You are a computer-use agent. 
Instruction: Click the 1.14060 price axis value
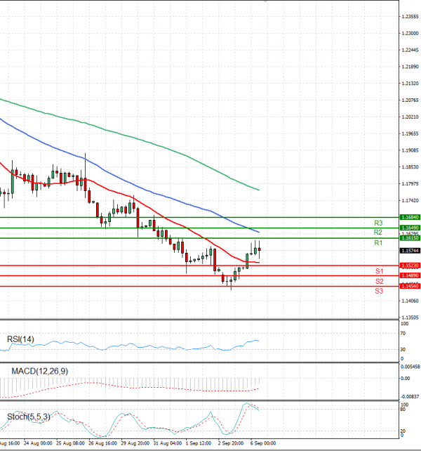pos(410,301)
